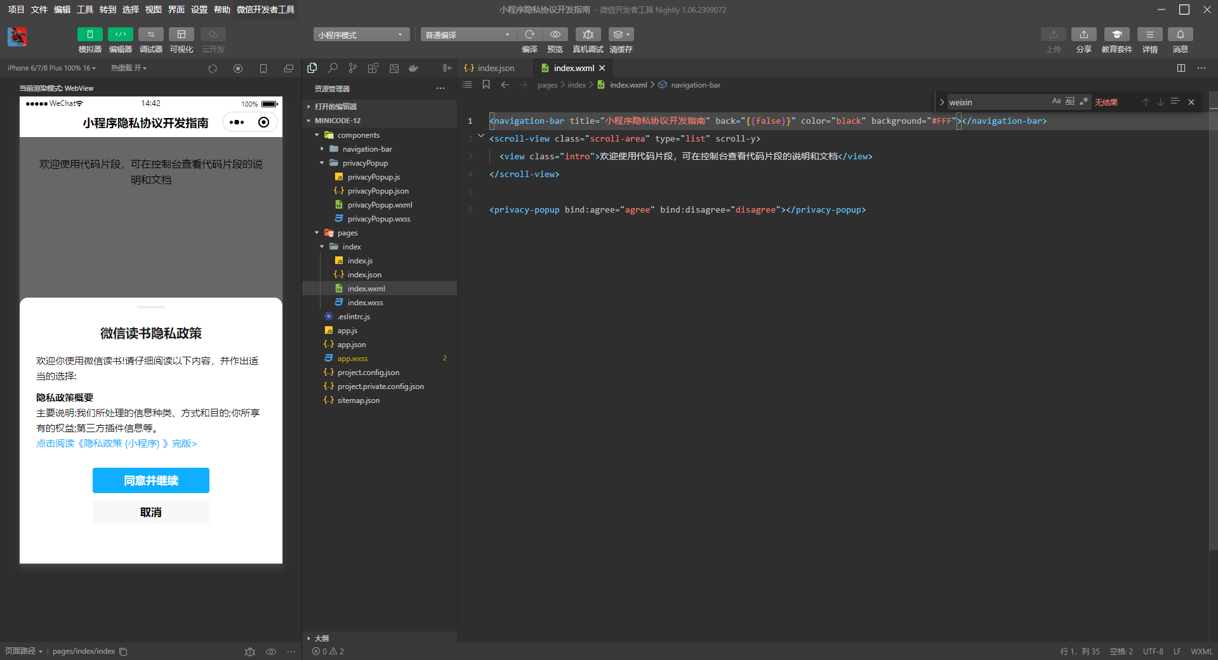Open the 设置 menu
1218x660 pixels.
point(199,10)
